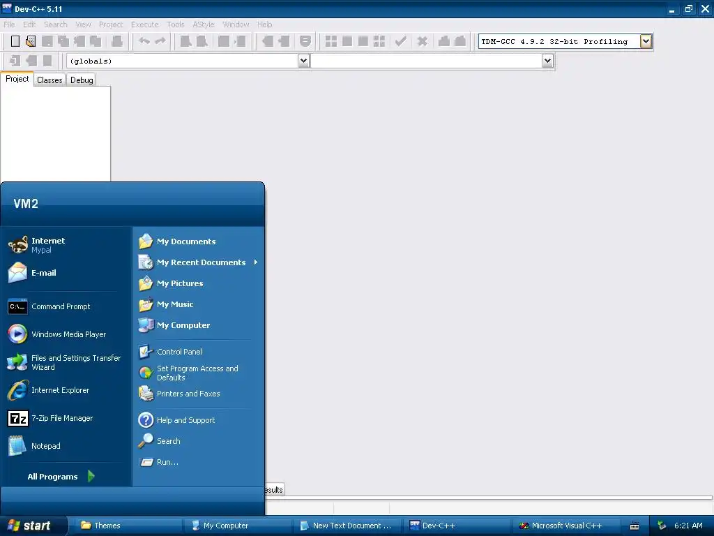Click the Print toolbar icon
The width and height of the screenshot is (714, 536).
(117, 41)
